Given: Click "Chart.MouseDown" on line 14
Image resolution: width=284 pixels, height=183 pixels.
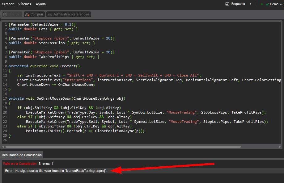Looking at the screenshot, I should pos(33,85).
